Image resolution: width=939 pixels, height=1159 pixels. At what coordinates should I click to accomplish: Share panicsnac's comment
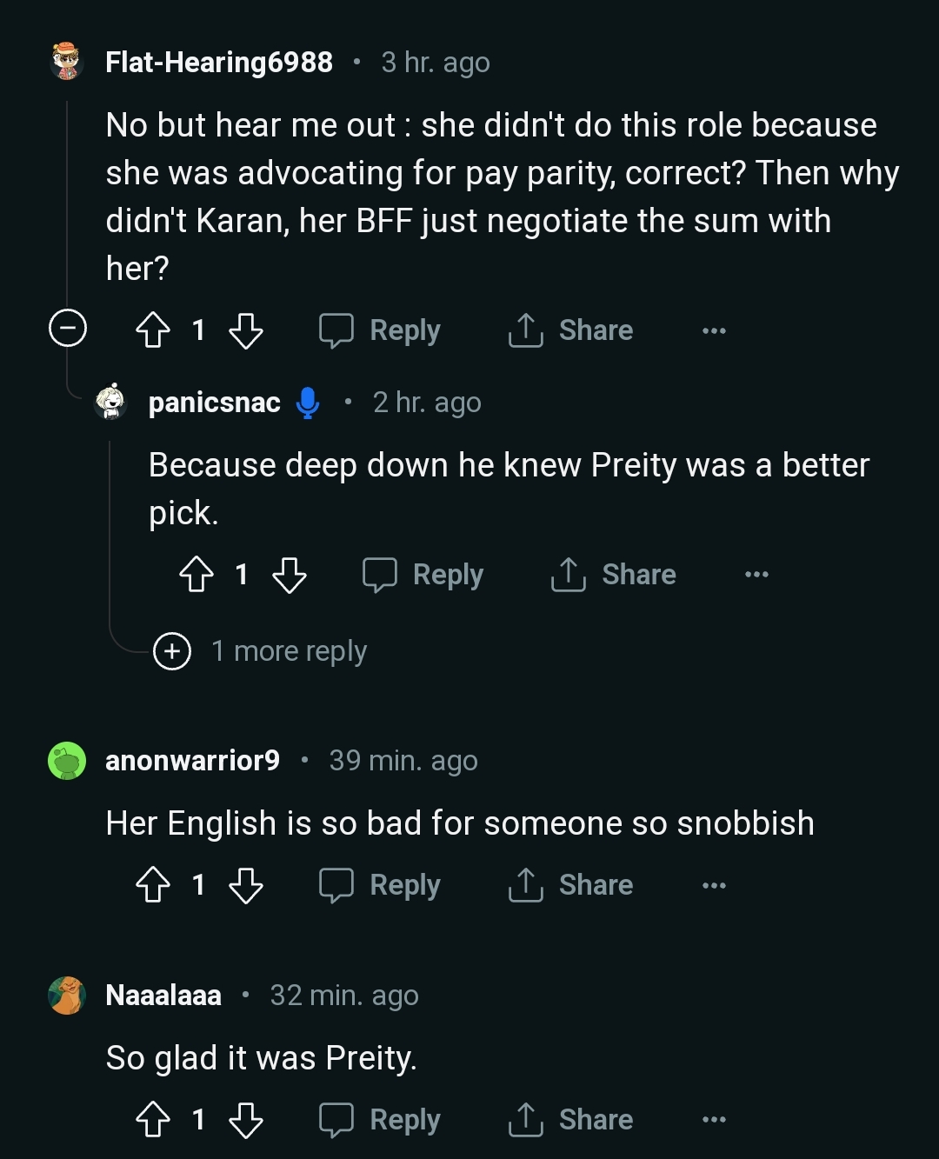(x=614, y=575)
